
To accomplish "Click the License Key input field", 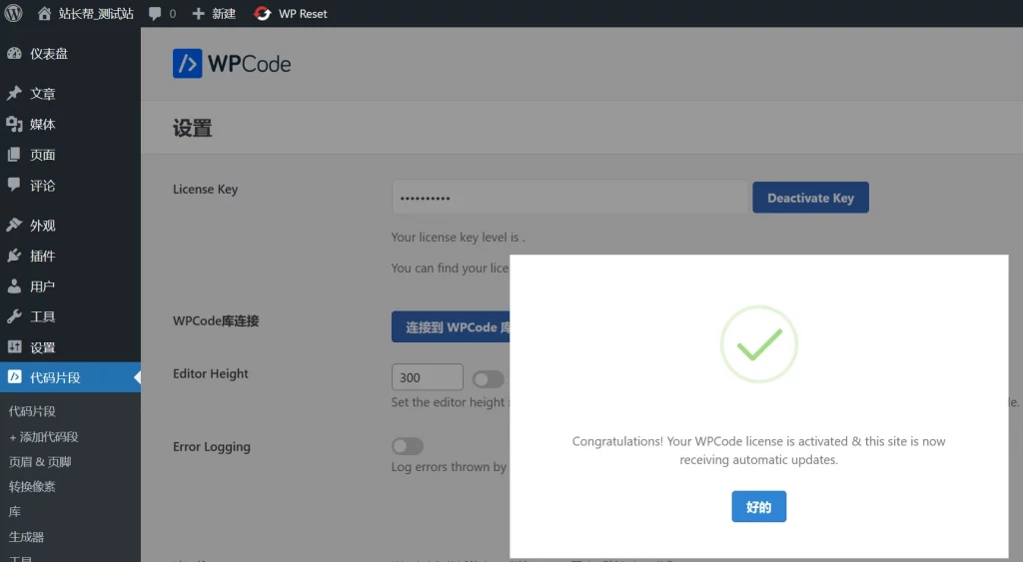I will (x=569, y=198).
